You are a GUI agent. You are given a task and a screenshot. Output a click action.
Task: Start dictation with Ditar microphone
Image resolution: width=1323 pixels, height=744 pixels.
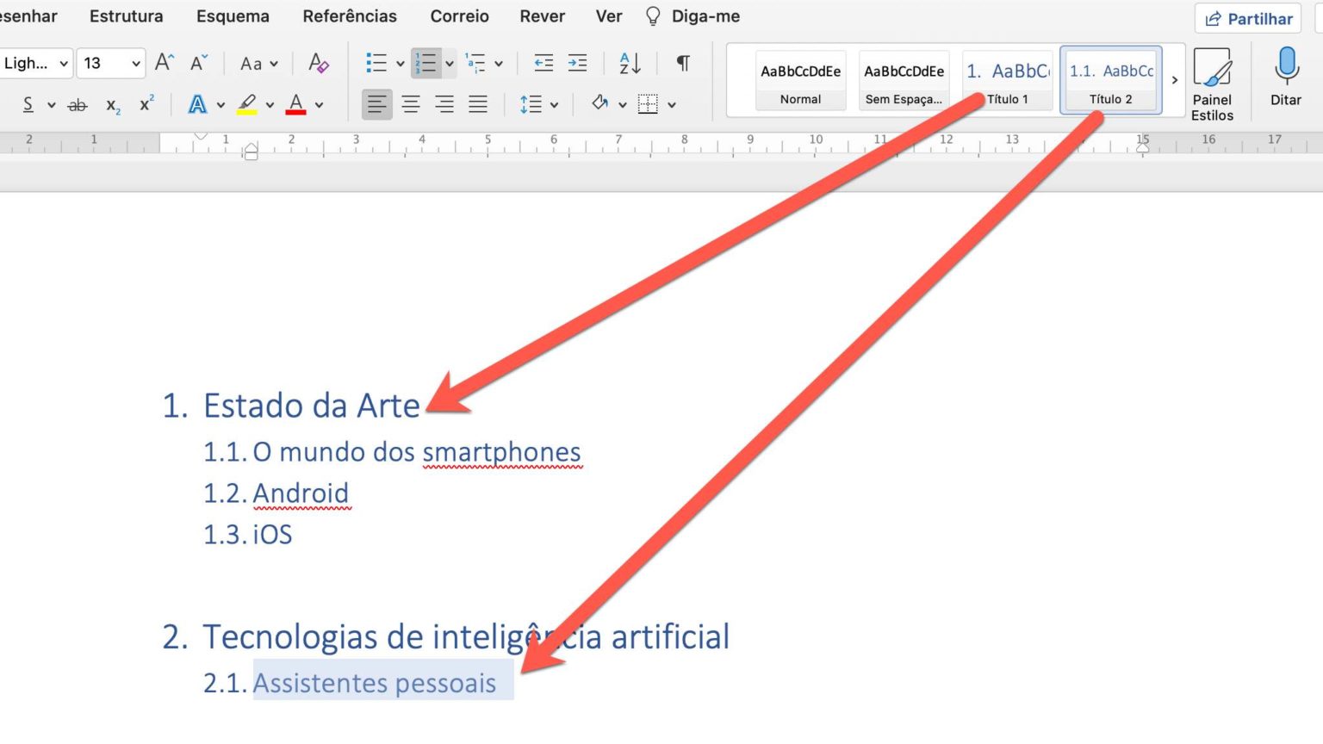pos(1286,77)
